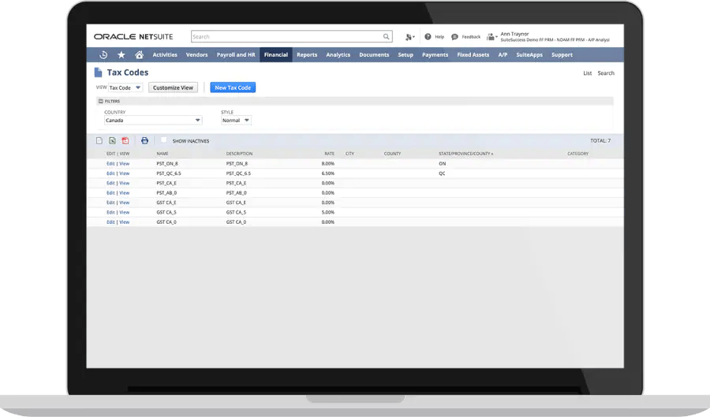Open the Country dropdown set to Canada
Image resolution: width=710 pixels, height=417 pixels.
coord(153,121)
